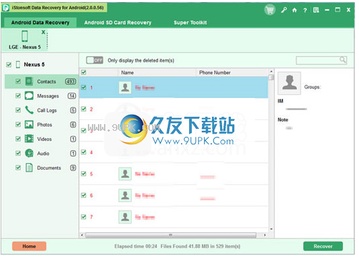This screenshot has height=259, width=359.
Task: Open the shopping cart purchase icon
Action: [270, 10]
